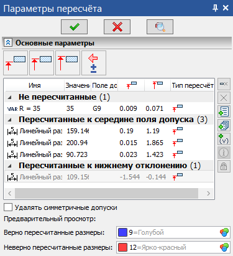Select linear dimension row 90.723
233x256 pixels.
pyautogui.click(x=109, y=154)
